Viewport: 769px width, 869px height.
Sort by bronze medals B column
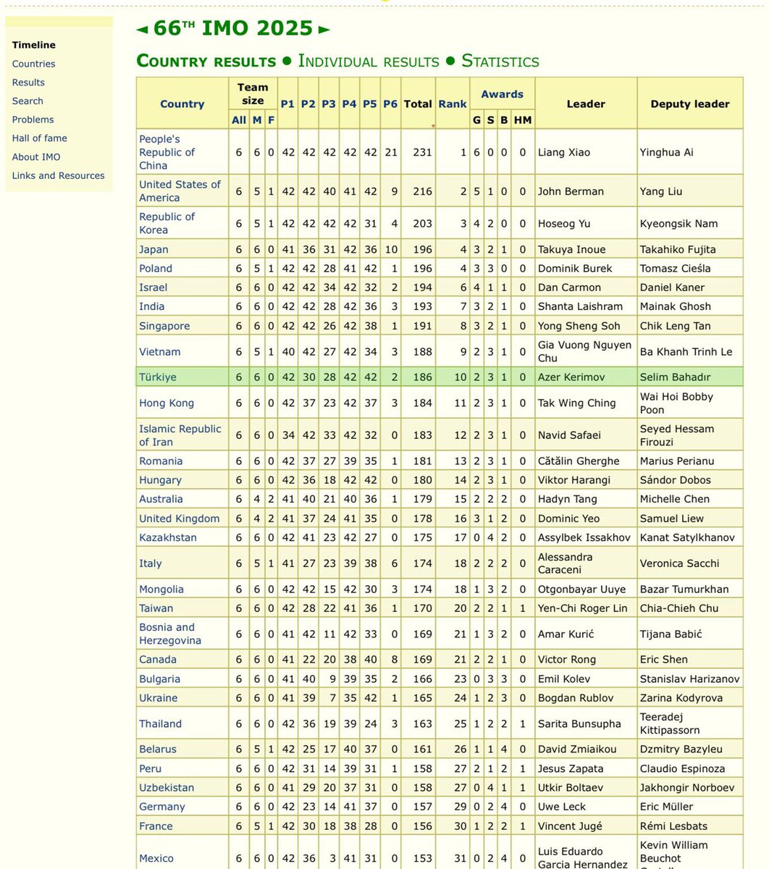pos(503,120)
